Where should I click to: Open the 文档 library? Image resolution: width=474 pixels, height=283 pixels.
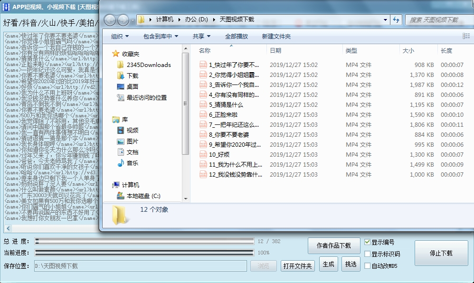pyautogui.click(x=128, y=152)
